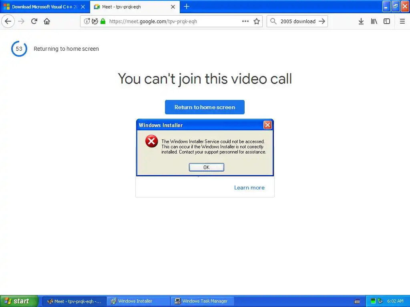The height and width of the screenshot is (307, 410).
Task: Open the Windows Start menu
Action: coord(19,301)
